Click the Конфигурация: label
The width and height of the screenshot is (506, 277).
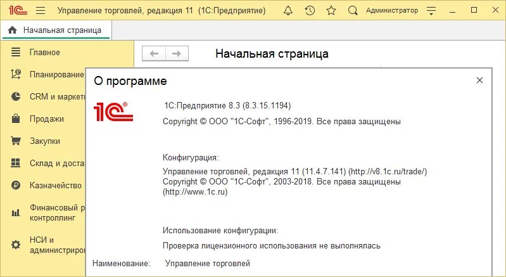click(191, 158)
